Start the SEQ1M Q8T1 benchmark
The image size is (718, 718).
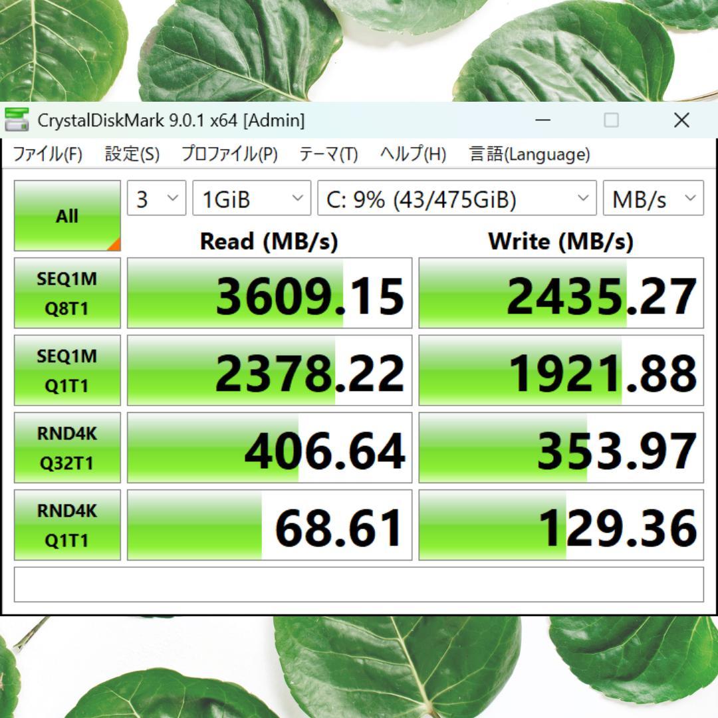(67, 293)
